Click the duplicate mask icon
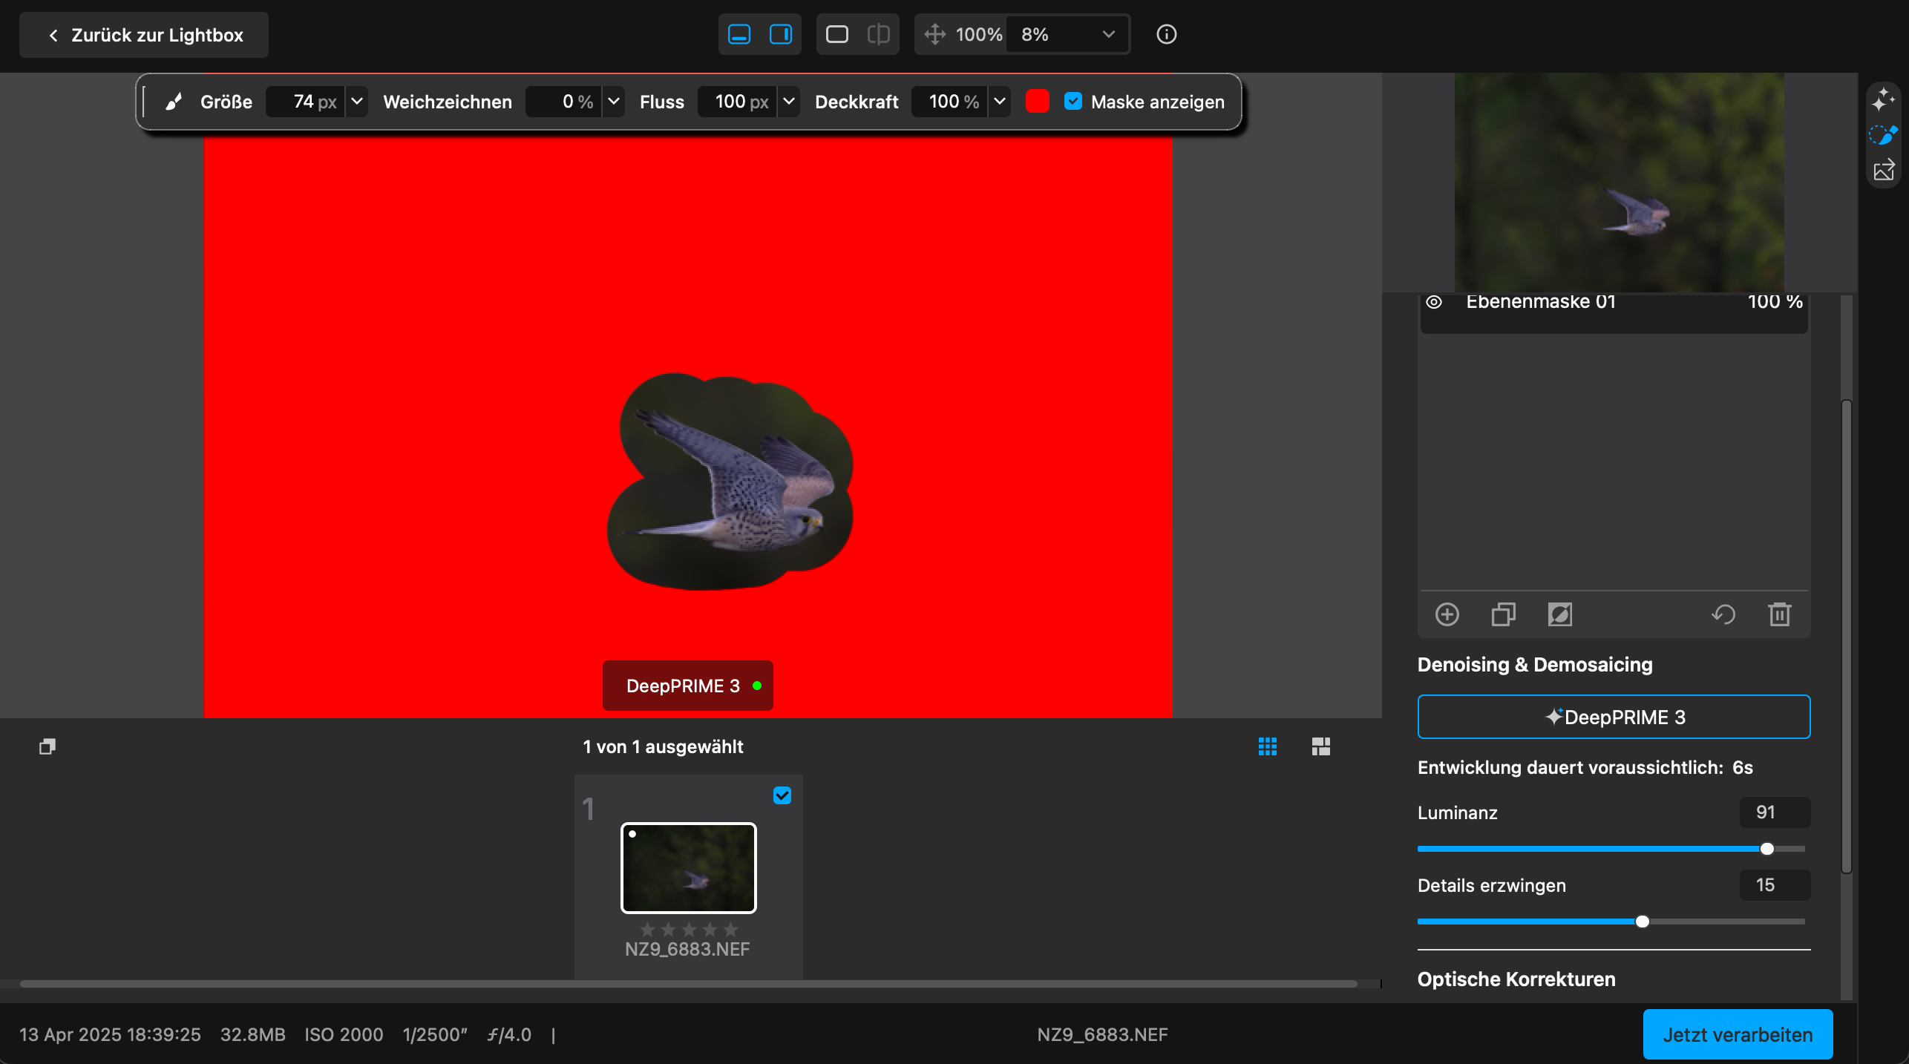This screenshot has height=1064, width=1909. coord(1503,614)
